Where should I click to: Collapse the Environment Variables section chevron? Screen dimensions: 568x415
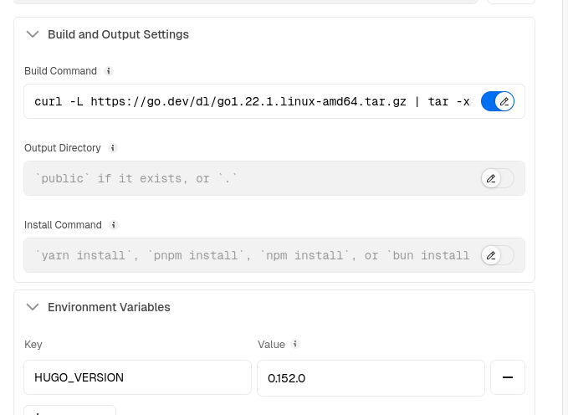tap(33, 307)
